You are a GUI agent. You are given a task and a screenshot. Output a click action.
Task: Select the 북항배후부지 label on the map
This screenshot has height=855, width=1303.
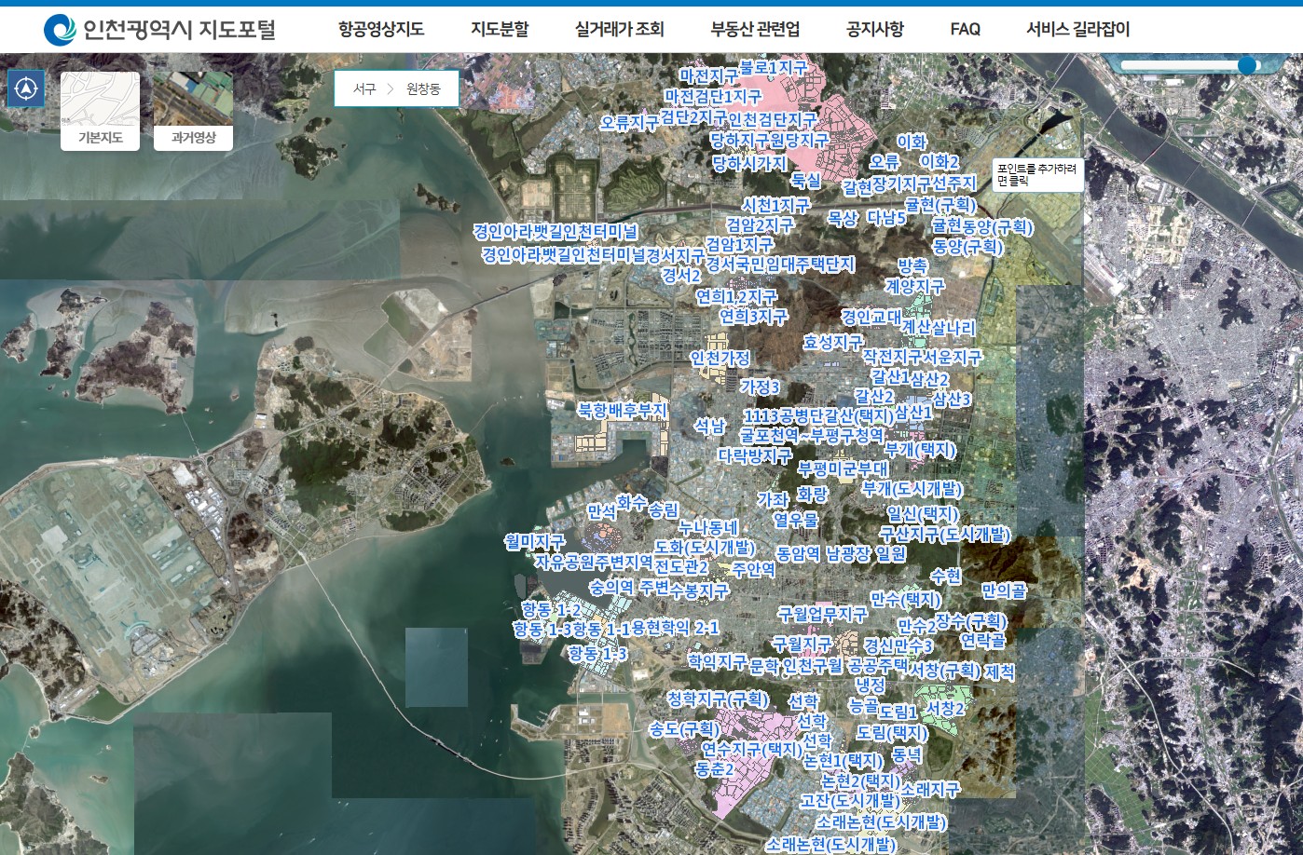[622, 410]
